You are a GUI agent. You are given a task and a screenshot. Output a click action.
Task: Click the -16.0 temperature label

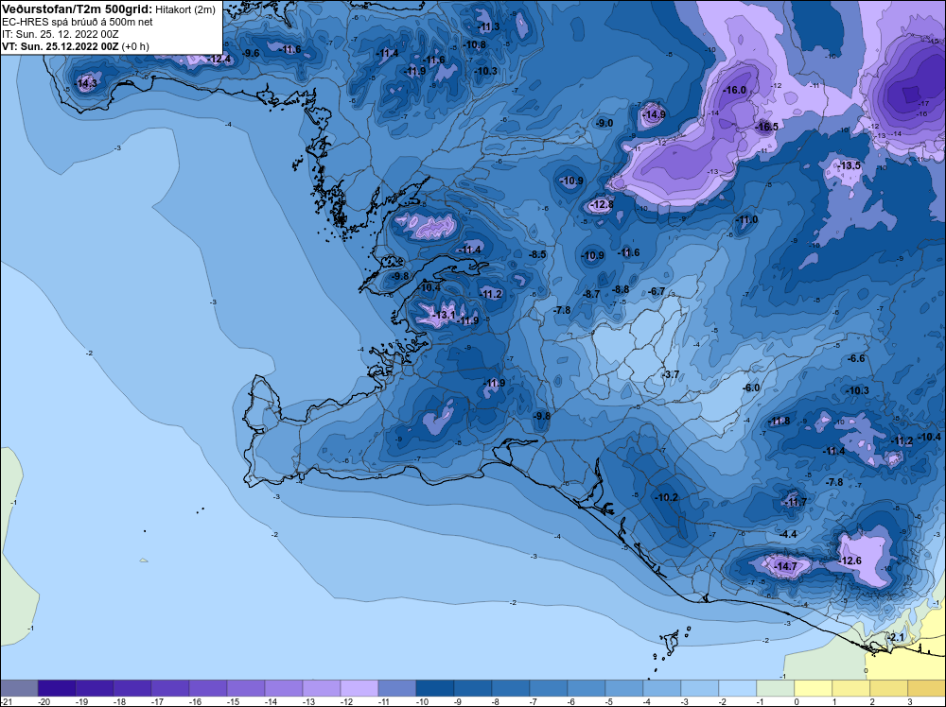tap(735, 91)
